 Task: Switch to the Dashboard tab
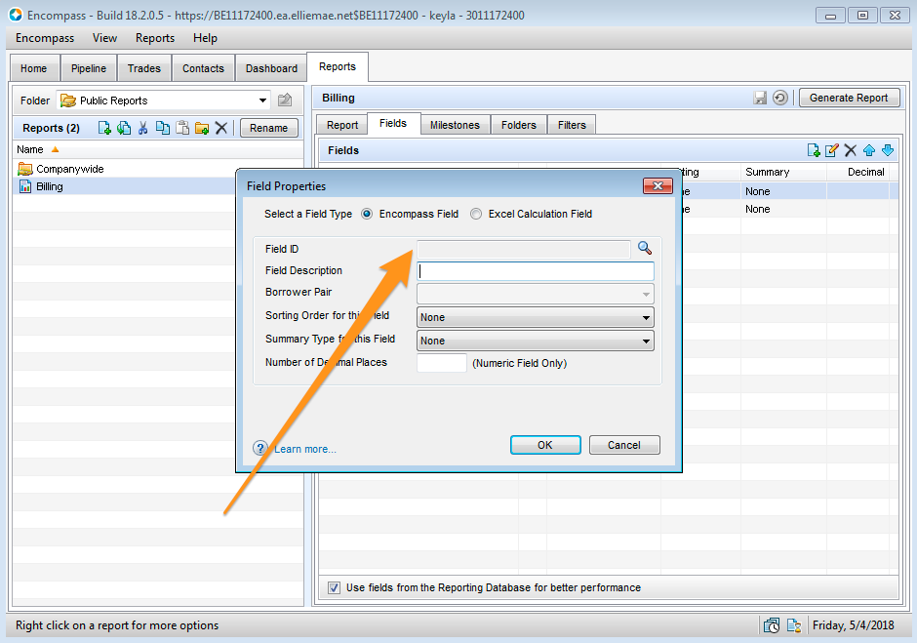pyautogui.click(x=271, y=68)
